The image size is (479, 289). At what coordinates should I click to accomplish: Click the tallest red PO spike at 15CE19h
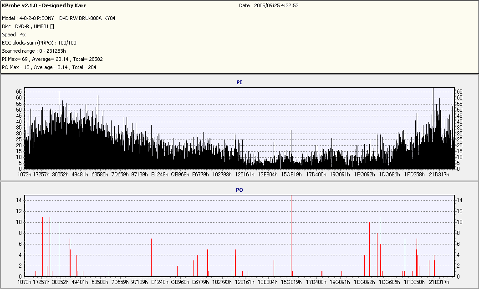(x=291, y=236)
